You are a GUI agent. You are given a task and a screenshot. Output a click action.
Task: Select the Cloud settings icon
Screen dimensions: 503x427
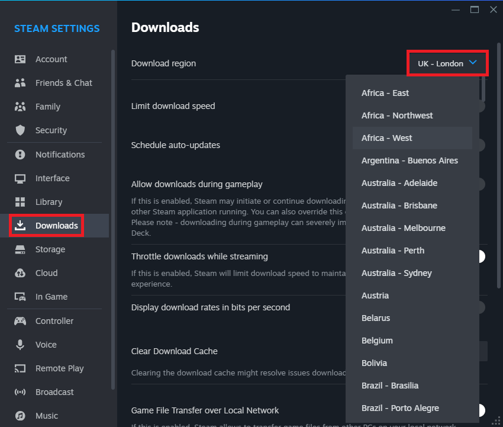click(x=19, y=273)
